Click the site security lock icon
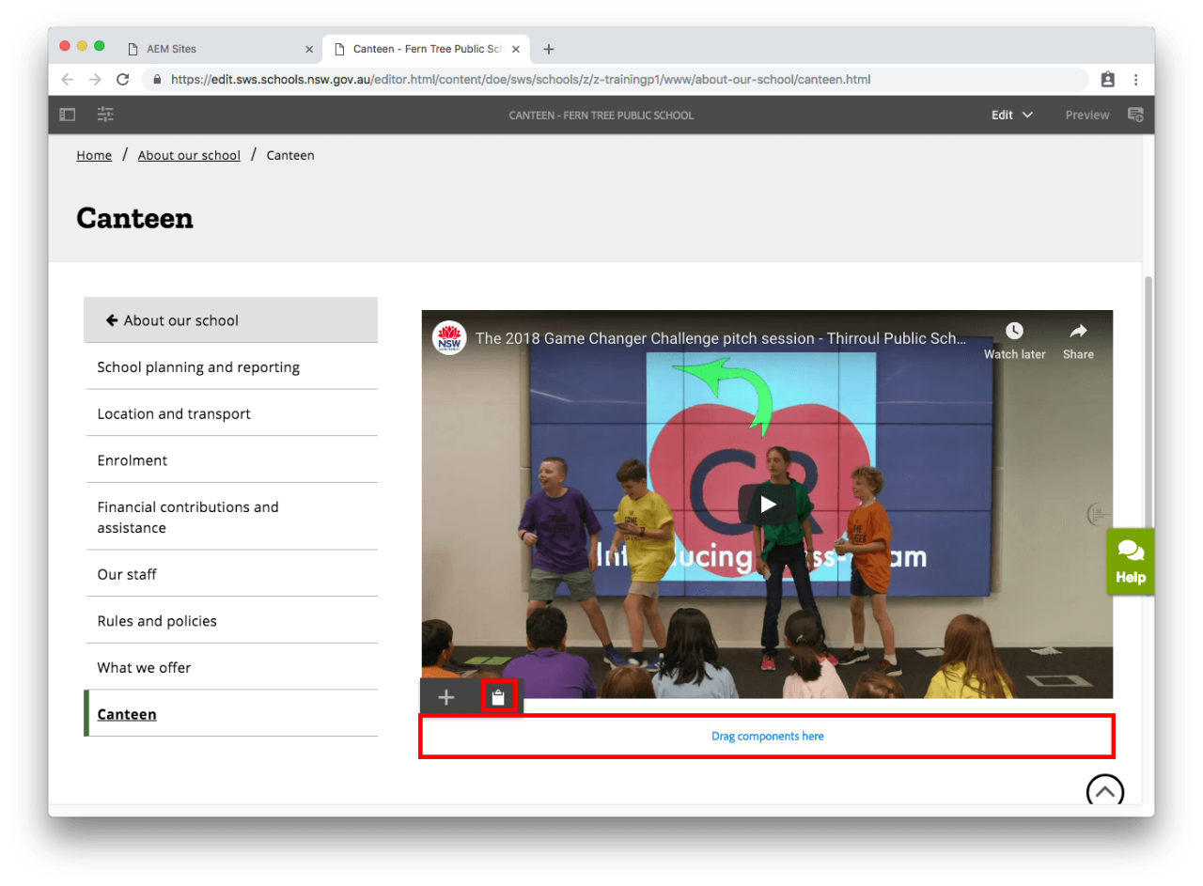 coord(157,80)
